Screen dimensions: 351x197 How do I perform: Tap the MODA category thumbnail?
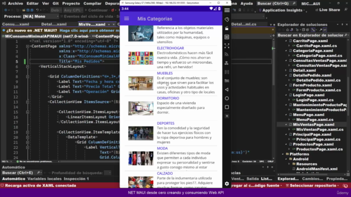(141, 158)
